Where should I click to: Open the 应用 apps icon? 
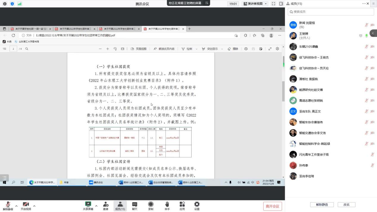[x=182, y=206]
